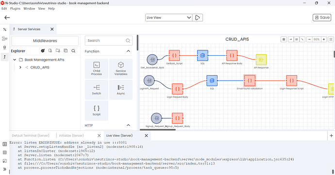The image size is (335, 175).
Task: Click the crossed-tools icon in left sidebar
Action: (5, 30)
